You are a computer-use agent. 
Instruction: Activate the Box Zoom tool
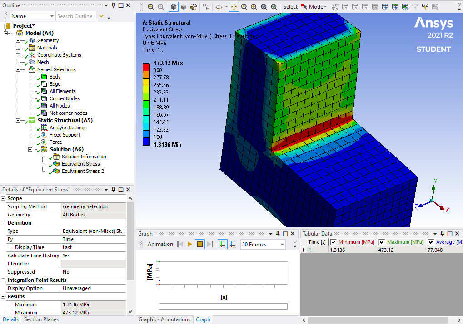point(254,7)
